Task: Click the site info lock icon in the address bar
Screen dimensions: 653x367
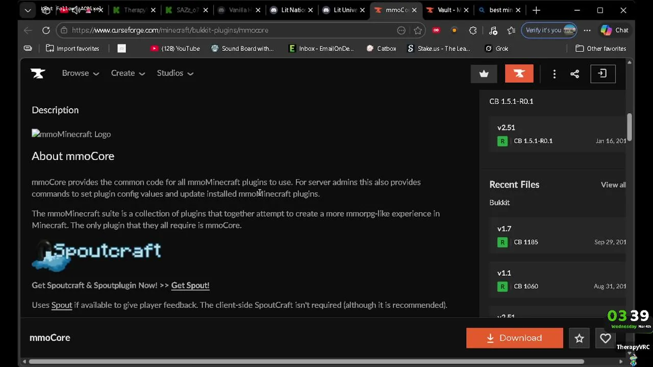Action: [x=64, y=30]
